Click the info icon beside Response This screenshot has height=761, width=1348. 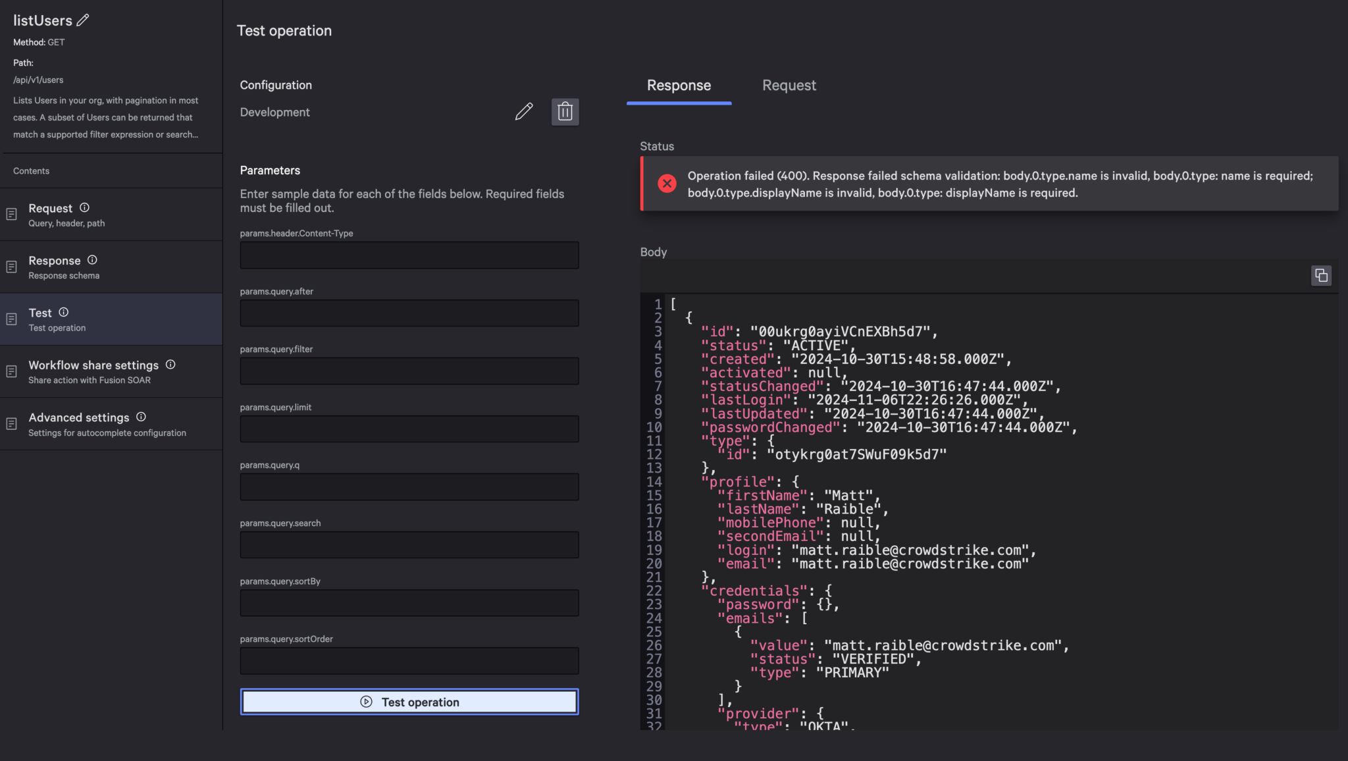tap(92, 260)
